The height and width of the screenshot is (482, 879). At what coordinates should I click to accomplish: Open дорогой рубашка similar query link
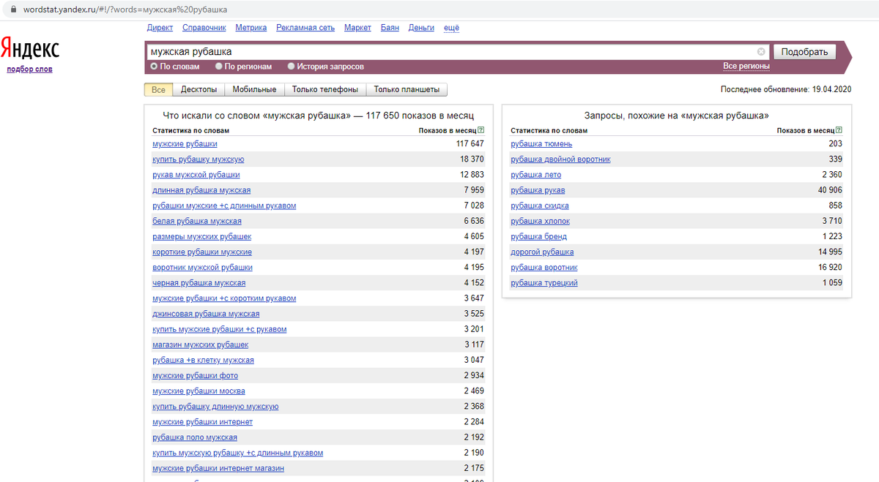(542, 252)
